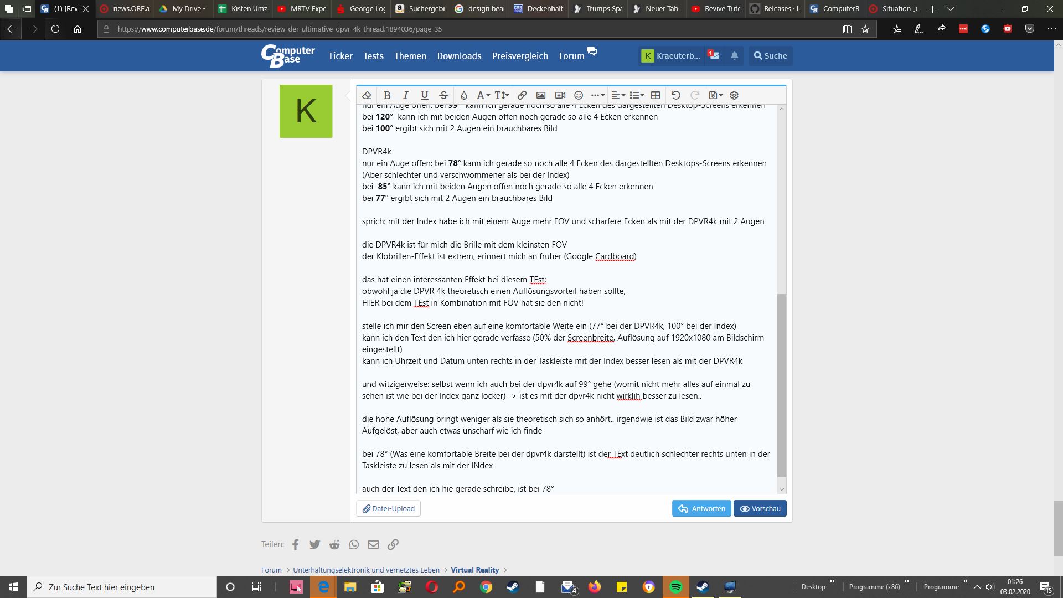Image resolution: width=1063 pixels, height=598 pixels.
Task: Insert an image via the editor toolbar
Action: tap(541, 95)
